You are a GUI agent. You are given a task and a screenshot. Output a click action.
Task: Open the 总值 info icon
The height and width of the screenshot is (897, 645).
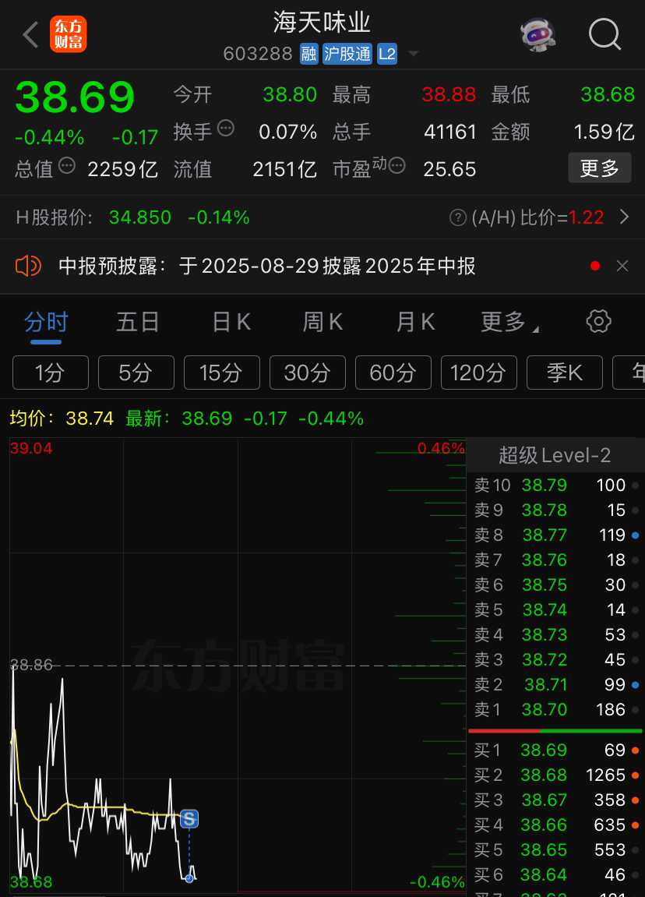(67, 166)
